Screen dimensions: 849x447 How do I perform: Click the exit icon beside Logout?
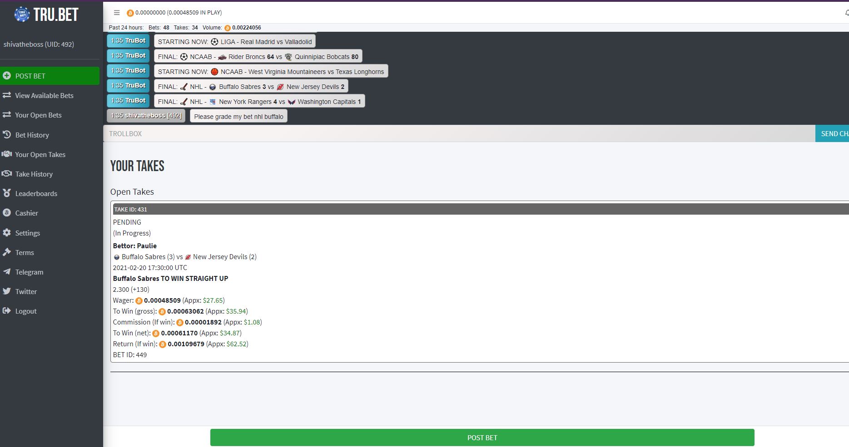[x=7, y=311]
